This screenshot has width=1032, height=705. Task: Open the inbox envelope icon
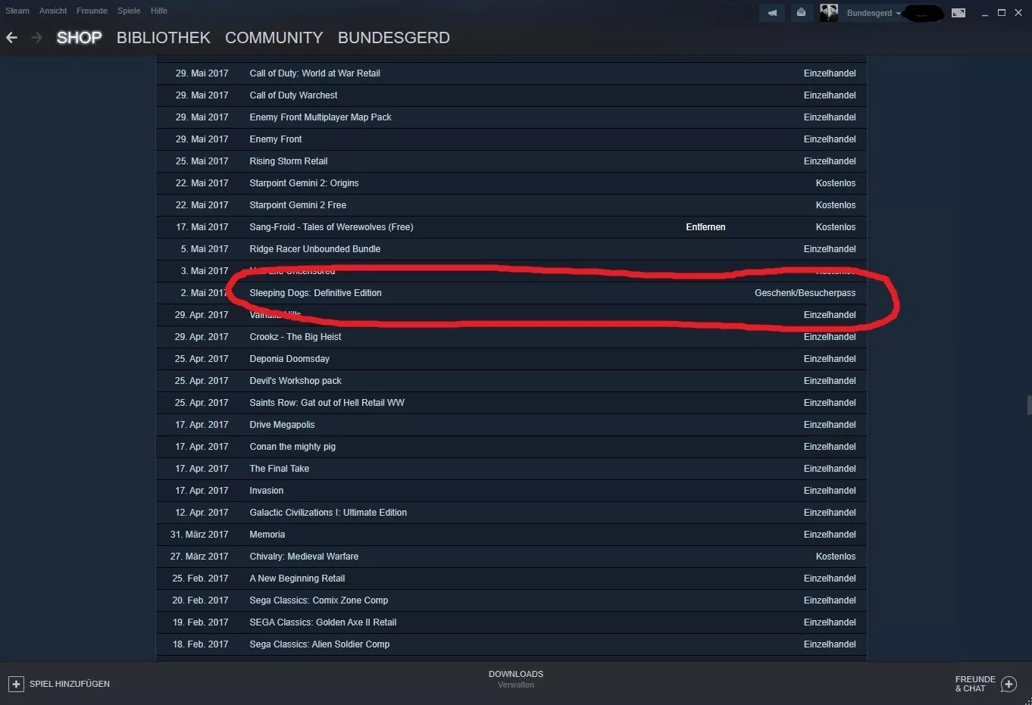pos(801,13)
